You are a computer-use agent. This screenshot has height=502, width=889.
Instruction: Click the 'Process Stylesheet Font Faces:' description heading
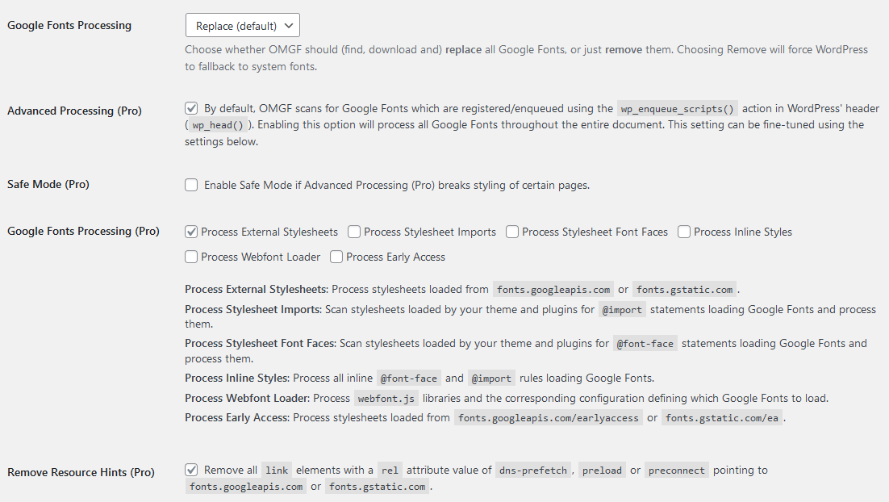261,343
